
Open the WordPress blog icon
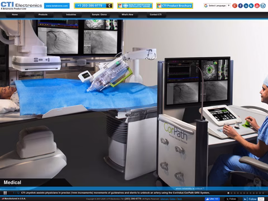[x=263, y=6]
